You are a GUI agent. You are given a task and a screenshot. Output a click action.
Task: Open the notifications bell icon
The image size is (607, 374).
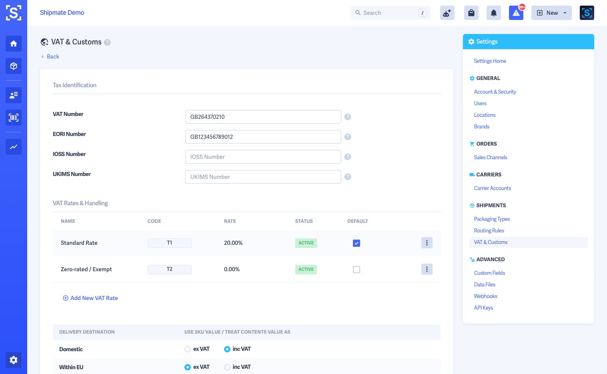(x=494, y=13)
